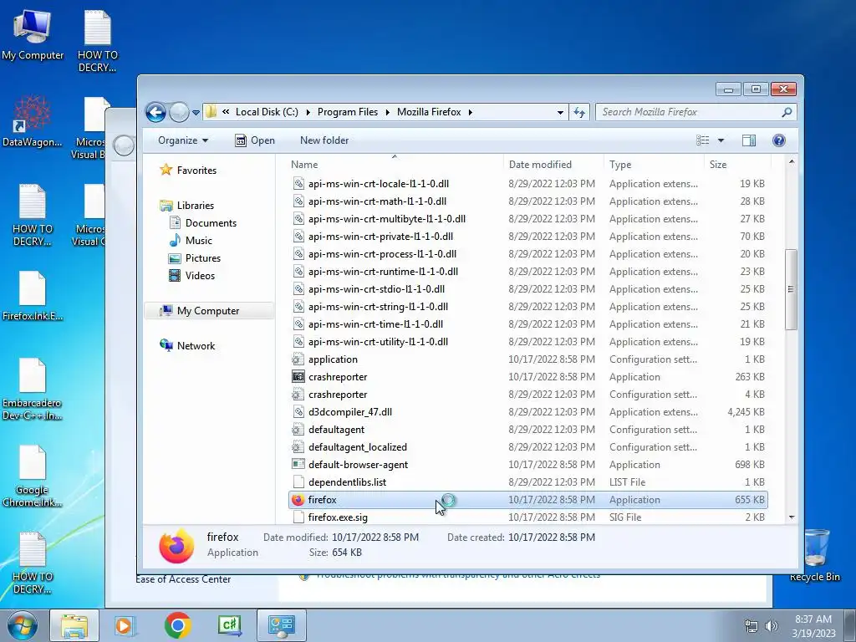Click the Refresh button next to address bar
The height and width of the screenshot is (642, 856).
pos(579,113)
